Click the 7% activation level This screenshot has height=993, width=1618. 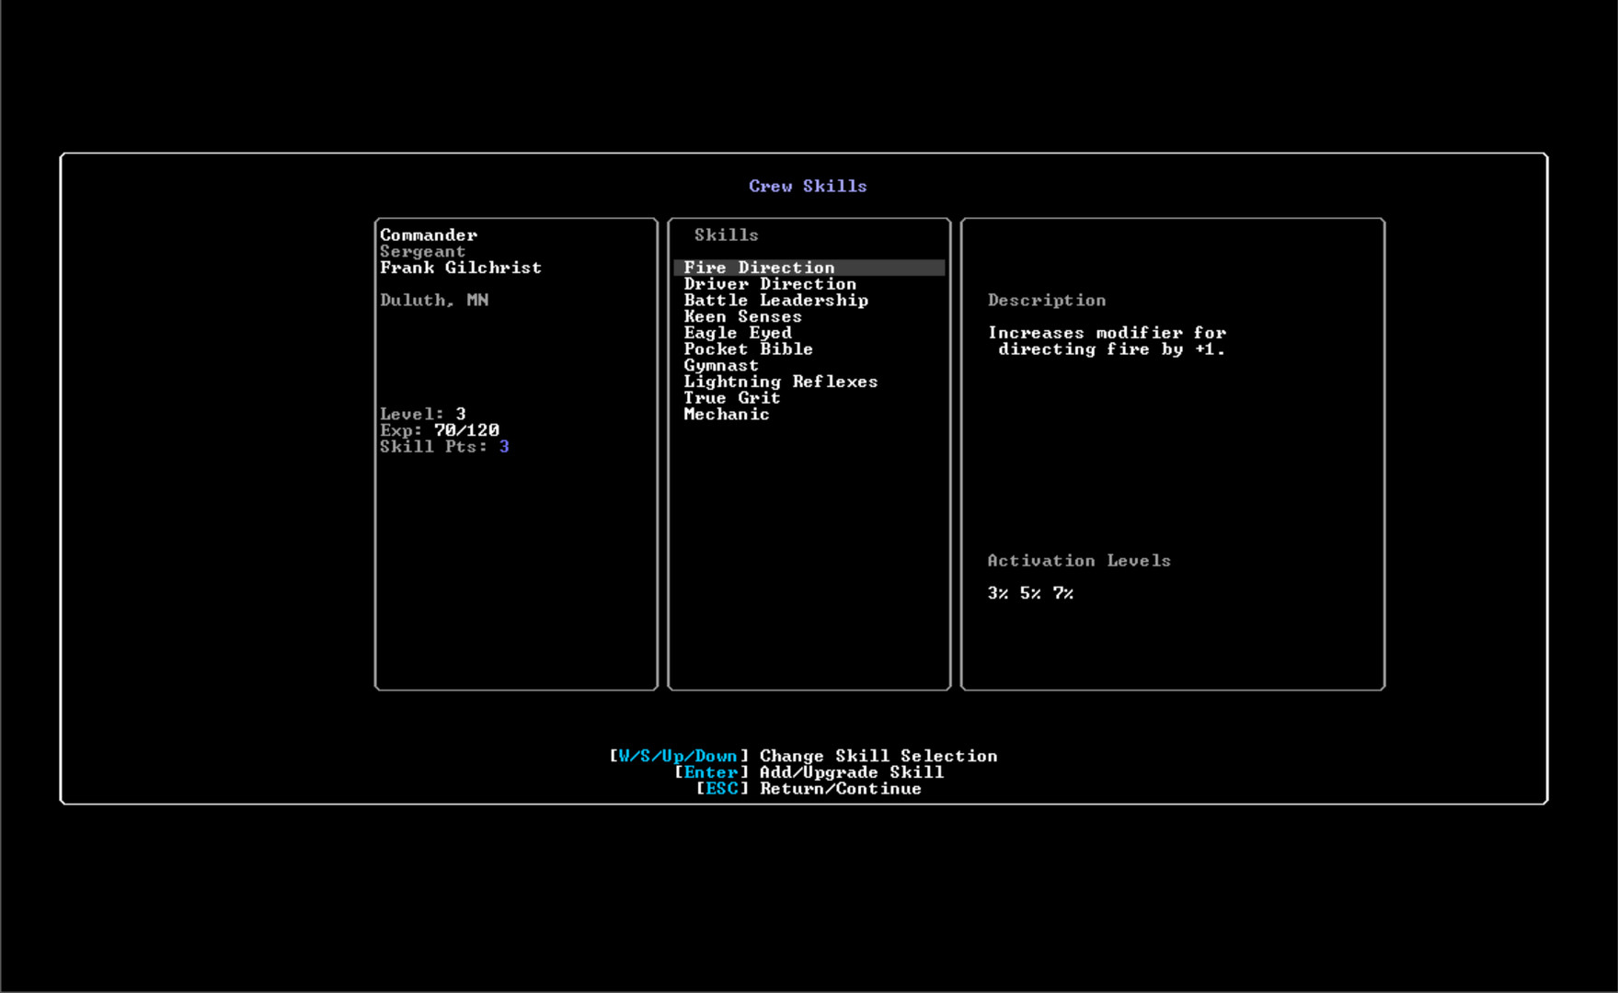[x=1063, y=594]
